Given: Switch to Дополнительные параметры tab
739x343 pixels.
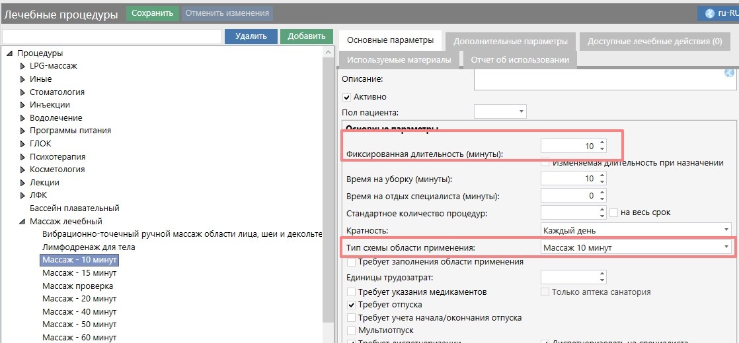Looking at the screenshot, I should (x=510, y=42).
